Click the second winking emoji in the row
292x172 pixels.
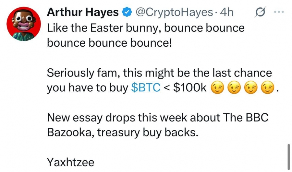click(234, 87)
